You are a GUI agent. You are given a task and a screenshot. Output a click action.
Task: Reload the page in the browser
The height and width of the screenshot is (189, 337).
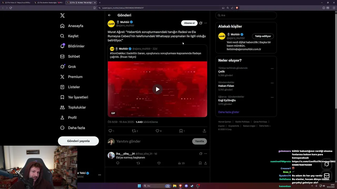[11, 8]
